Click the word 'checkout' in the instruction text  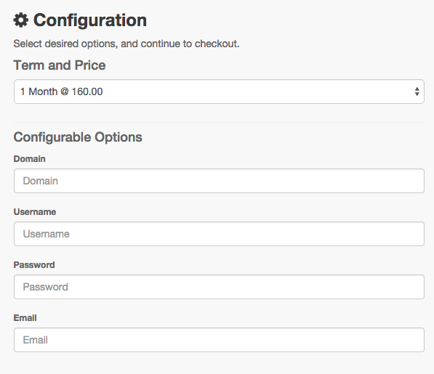point(216,44)
